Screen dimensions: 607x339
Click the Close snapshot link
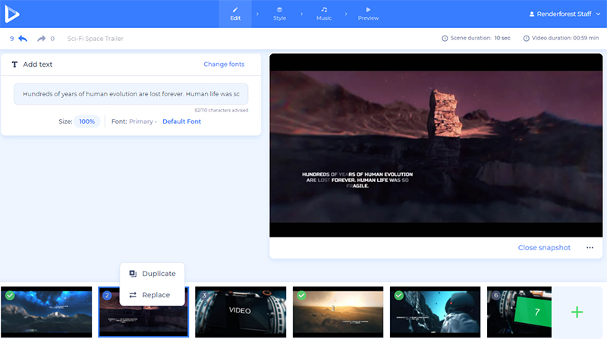(x=544, y=248)
